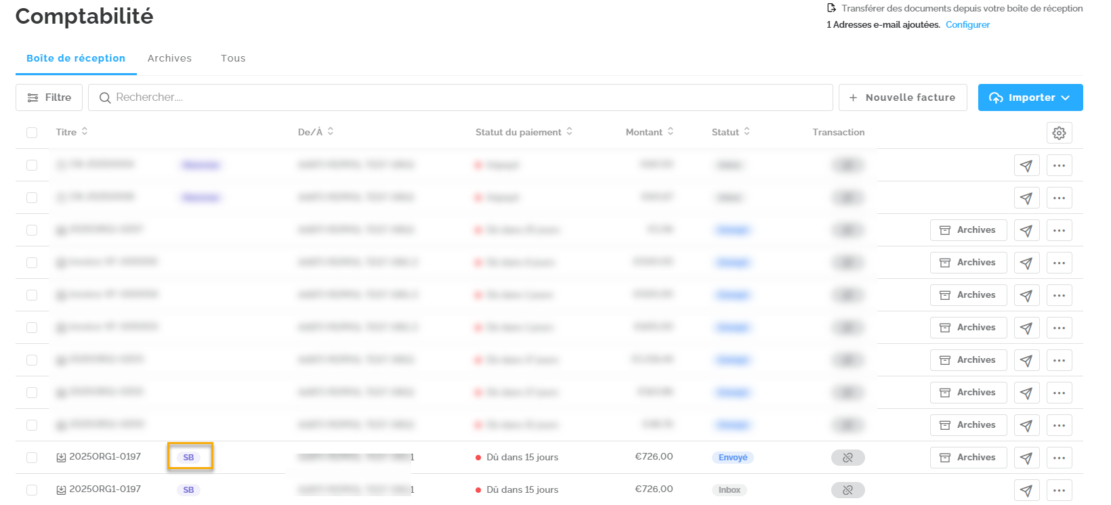Click the €726,00 amount in the Inbox row

pos(654,489)
